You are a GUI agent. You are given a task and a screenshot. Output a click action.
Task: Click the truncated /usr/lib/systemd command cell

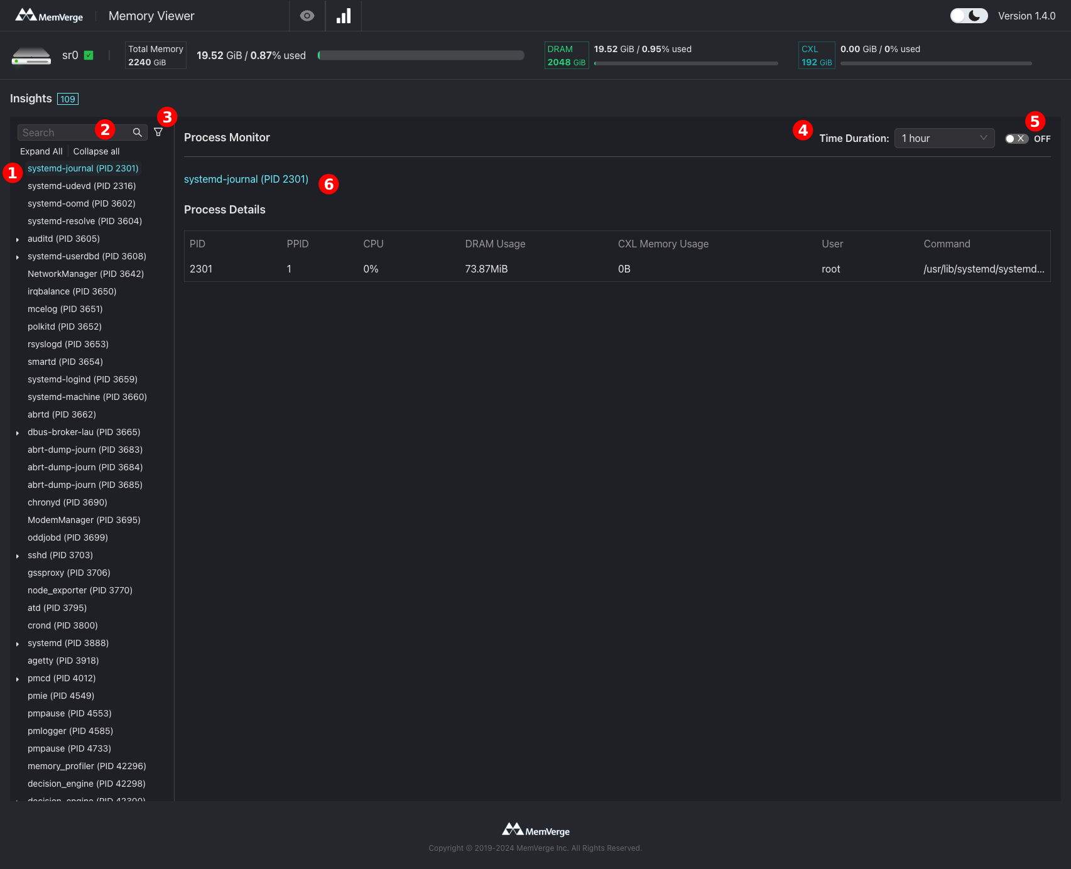984,269
